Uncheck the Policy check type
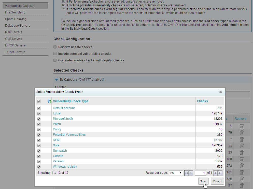This screenshot has height=189, width=253. click(39, 129)
